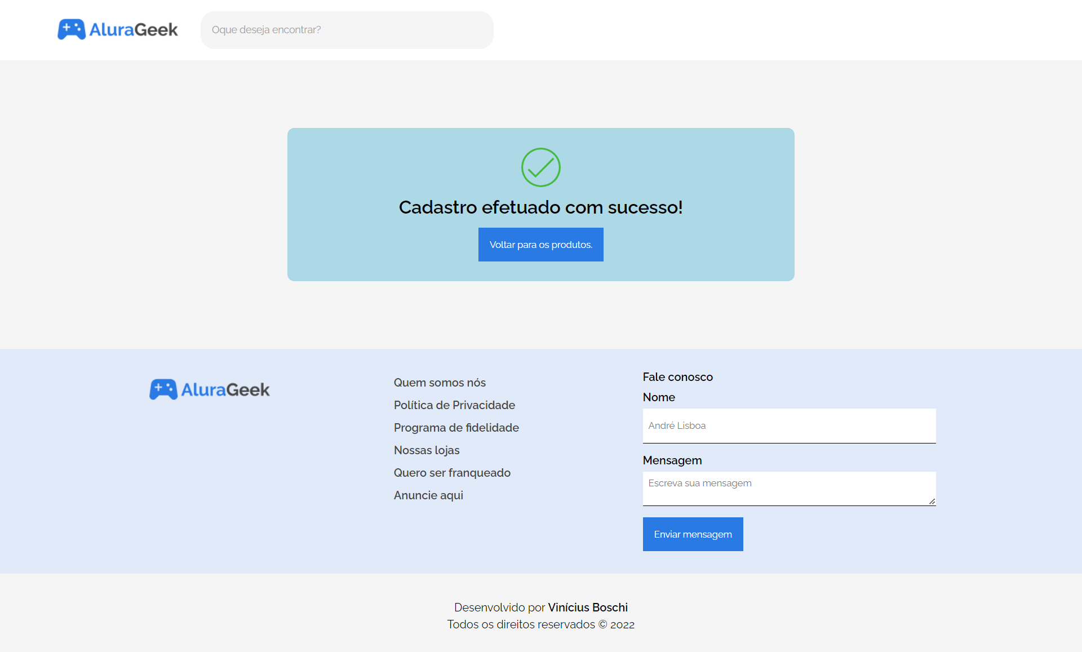The image size is (1082, 652).
Task: Open the Nossas lojas link
Action: [427, 450]
